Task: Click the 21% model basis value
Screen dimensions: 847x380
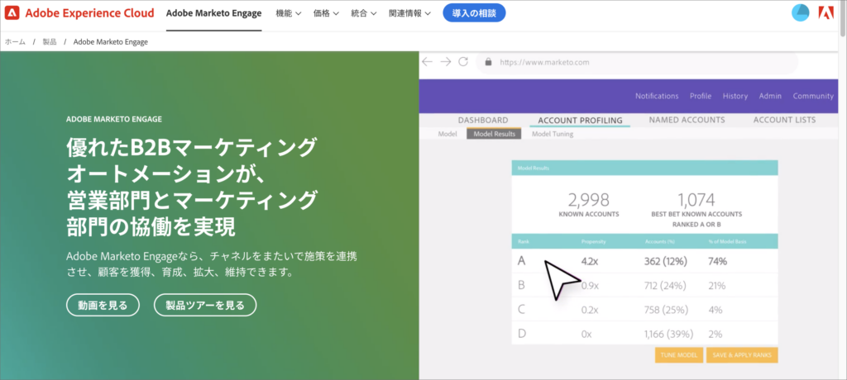Action: 717,286
